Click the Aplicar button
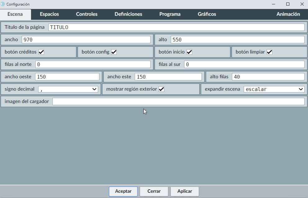This screenshot has width=308, height=198. tap(185, 191)
